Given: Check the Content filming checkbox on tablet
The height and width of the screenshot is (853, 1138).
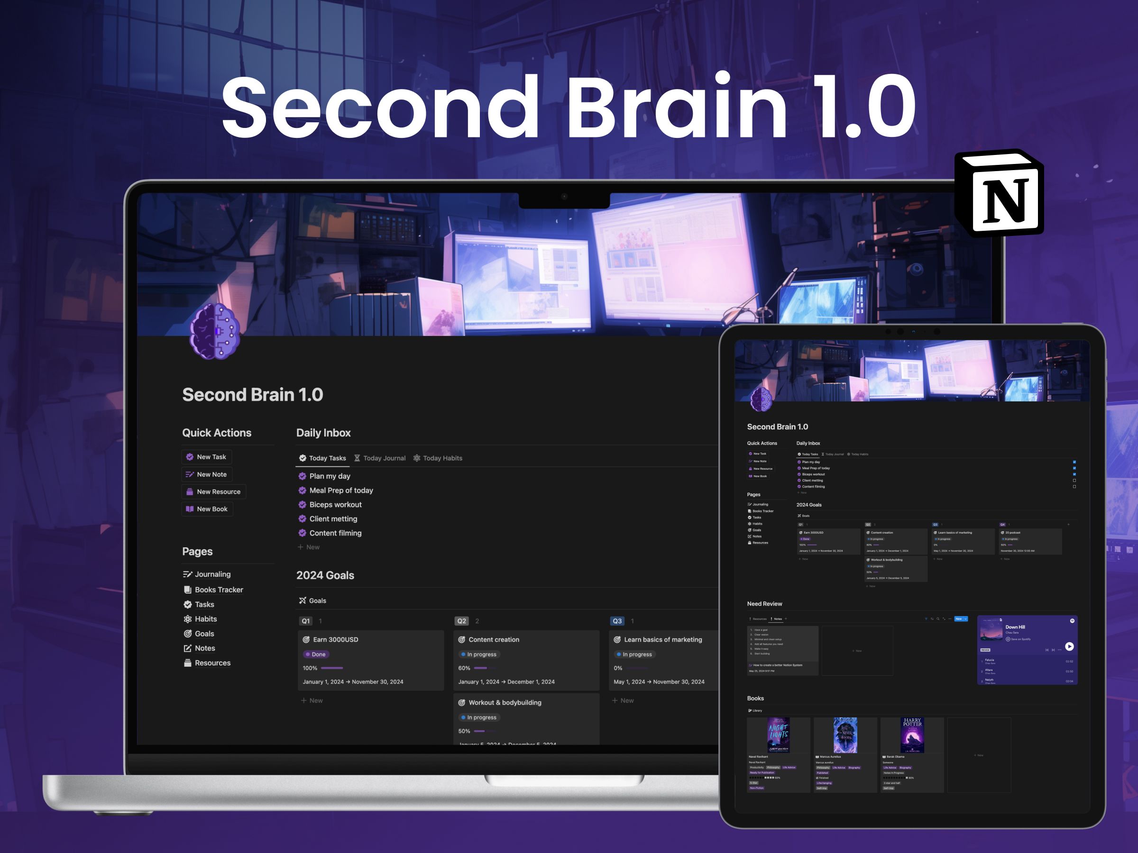Looking at the screenshot, I should click(1074, 486).
